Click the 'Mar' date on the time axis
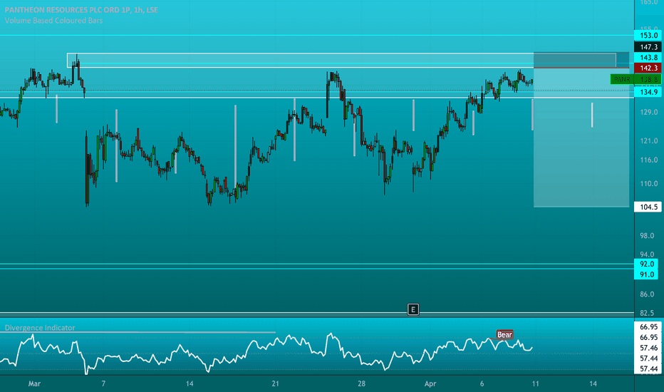Viewport: 664px width, 392px height. [34, 383]
